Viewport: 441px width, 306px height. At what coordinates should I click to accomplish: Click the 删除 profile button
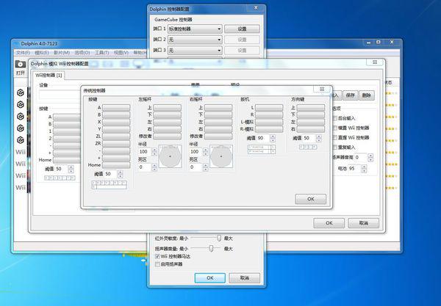coord(367,95)
